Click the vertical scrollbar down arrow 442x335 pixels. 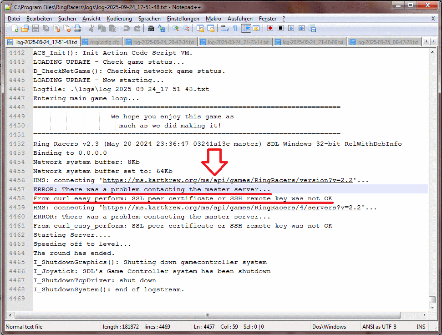[x=432, y=307]
